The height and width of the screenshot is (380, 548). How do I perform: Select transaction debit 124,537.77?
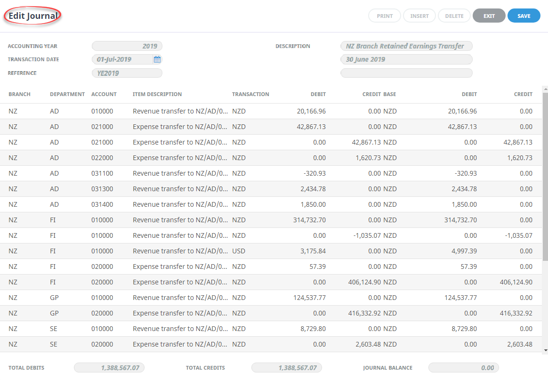point(310,298)
